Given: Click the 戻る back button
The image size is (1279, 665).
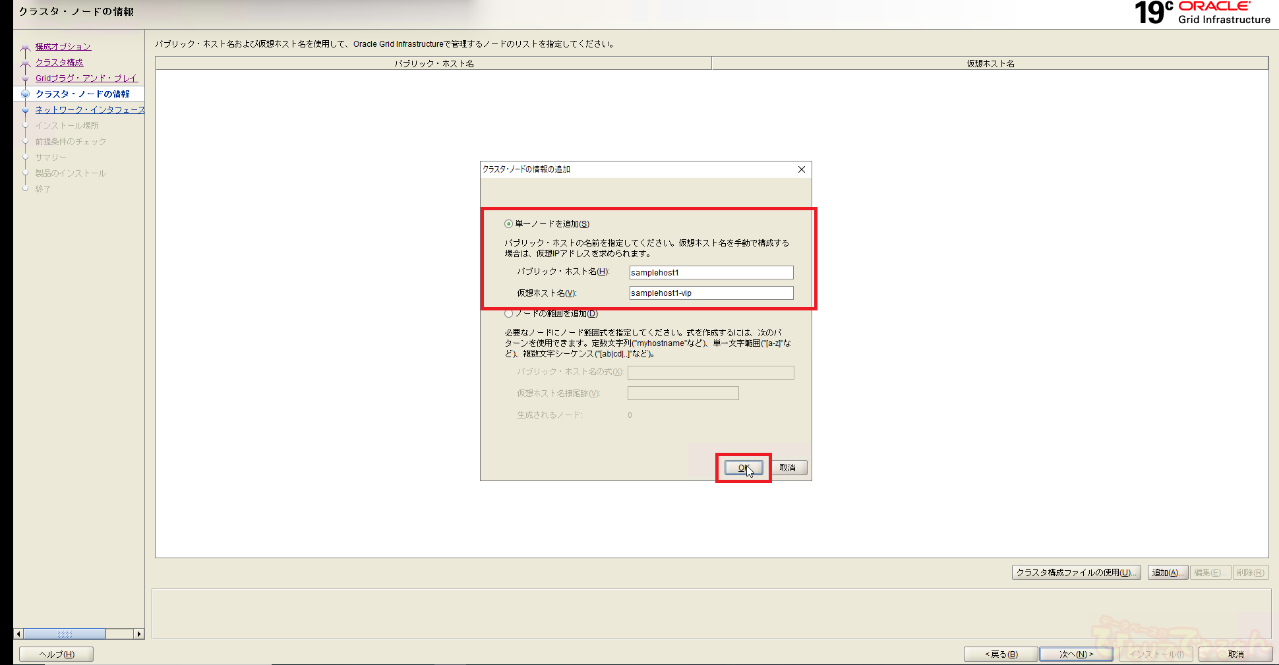Looking at the screenshot, I should 1001,654.
